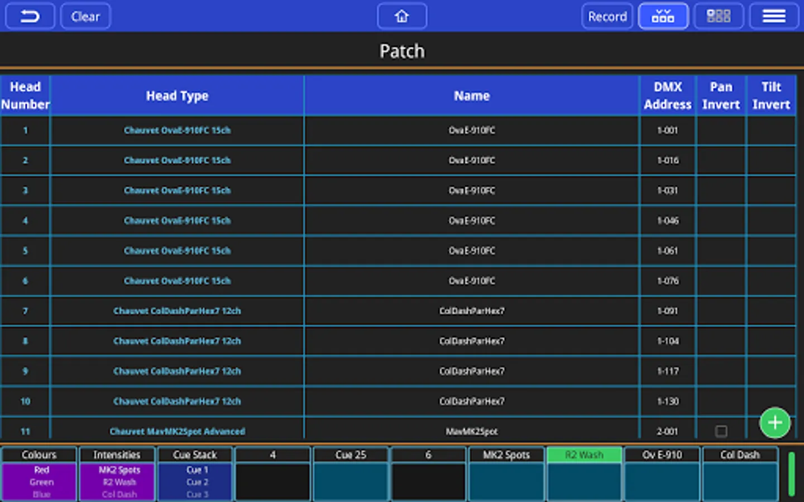Click DMX address 1-091
This screenshot has width=804, height=502.
[668, 311]
